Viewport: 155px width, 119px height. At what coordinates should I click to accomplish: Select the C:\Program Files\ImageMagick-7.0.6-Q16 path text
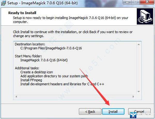pos(51,48)
